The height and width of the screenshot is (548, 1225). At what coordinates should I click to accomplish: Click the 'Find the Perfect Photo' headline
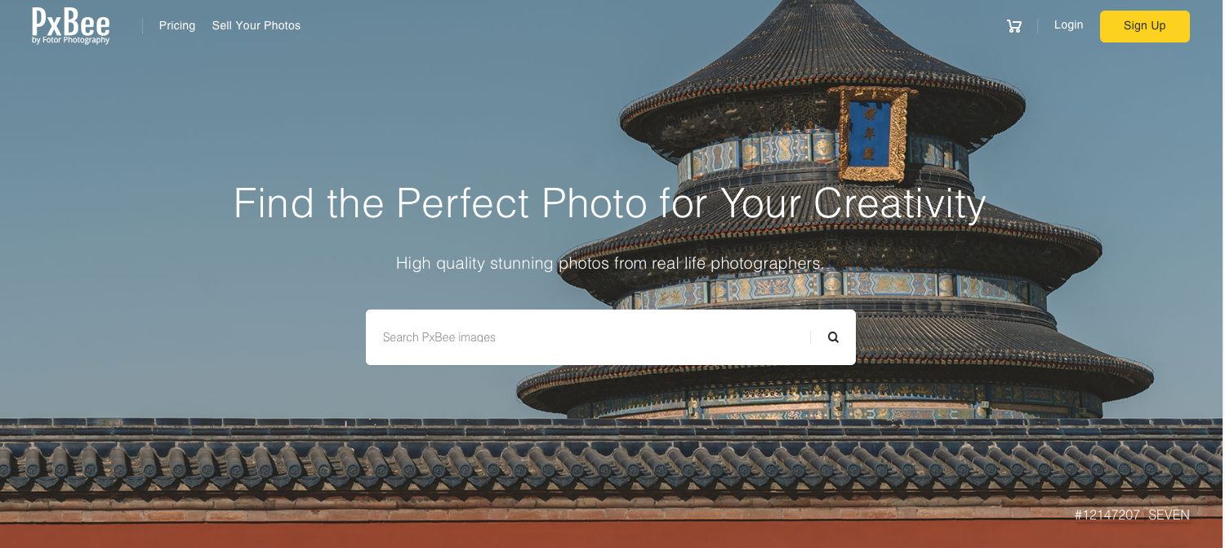pyautogui.click(x=609, y=203)
